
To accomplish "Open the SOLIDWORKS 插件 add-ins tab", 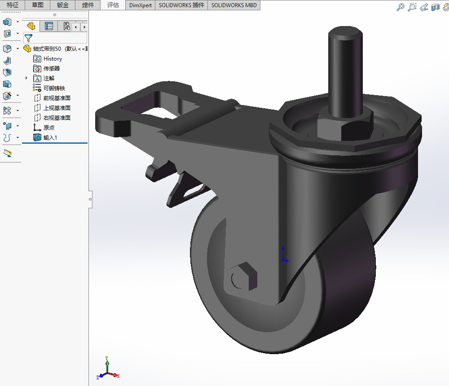I will pyautogui.click(x=181, y=5).
